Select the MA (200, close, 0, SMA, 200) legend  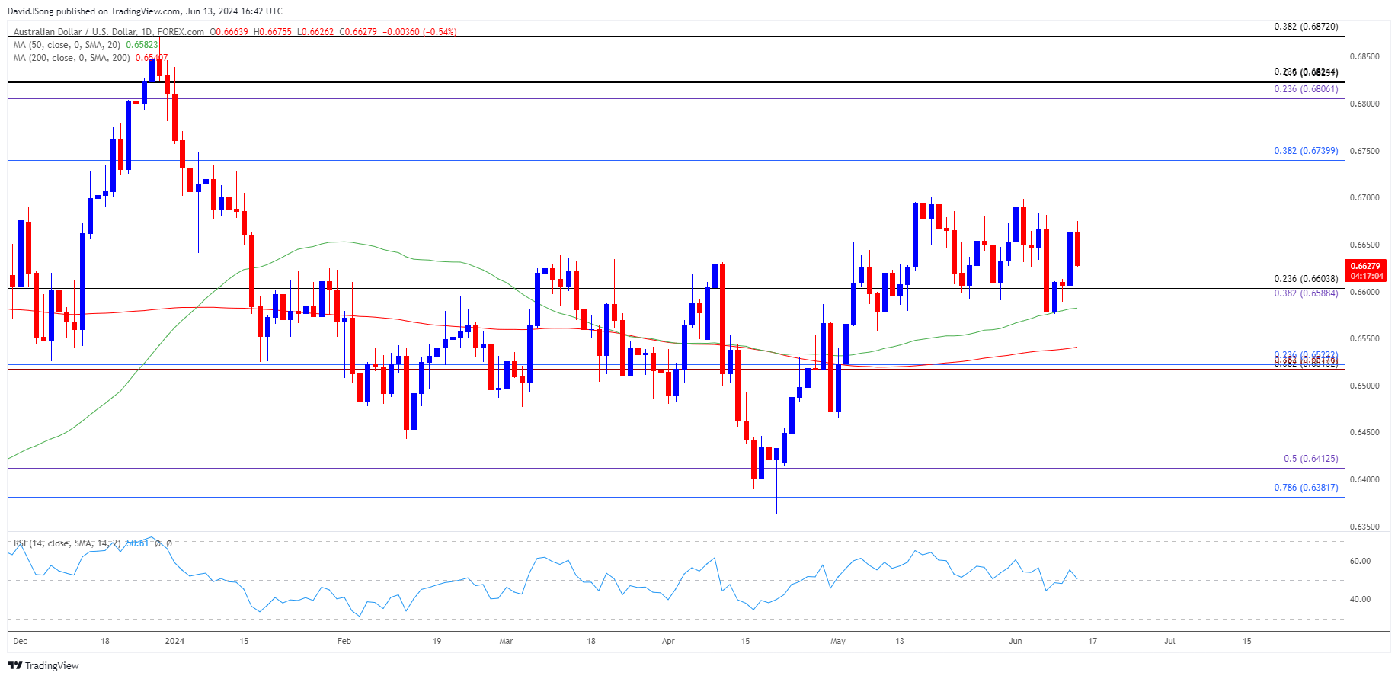coord(72,58)
